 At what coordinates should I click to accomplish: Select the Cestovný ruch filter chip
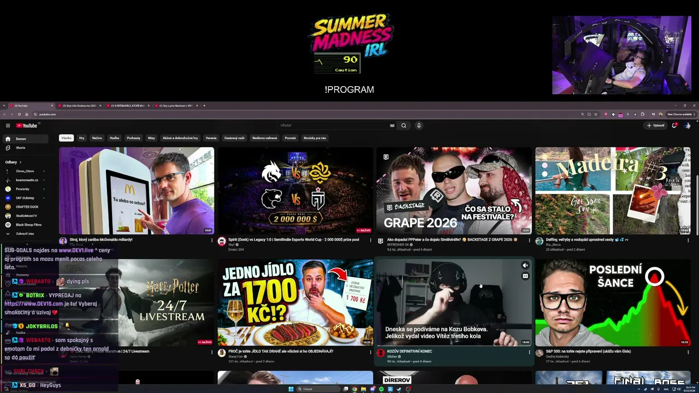[x=234, y=138]
